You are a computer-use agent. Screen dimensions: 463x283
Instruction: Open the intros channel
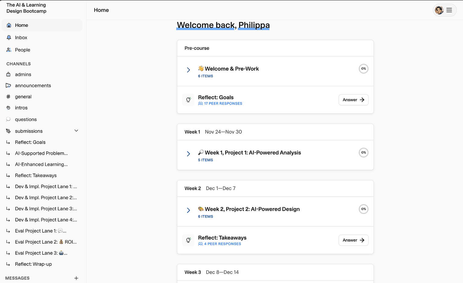(21, 108)
